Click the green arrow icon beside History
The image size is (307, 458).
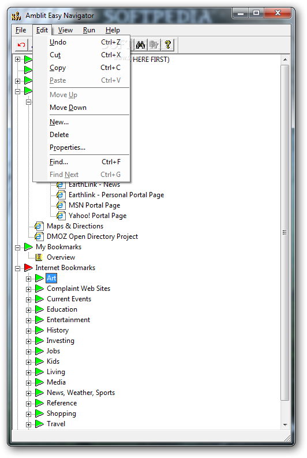click(39, 330)
